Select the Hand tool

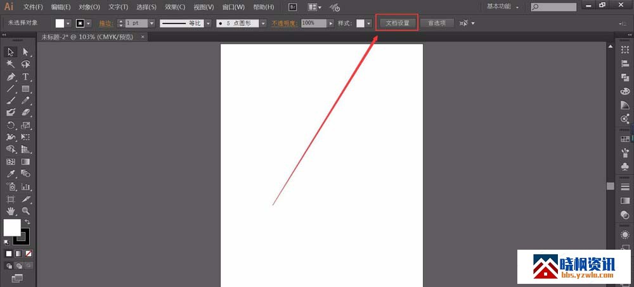pyautogui.click(x=11, y=211)
